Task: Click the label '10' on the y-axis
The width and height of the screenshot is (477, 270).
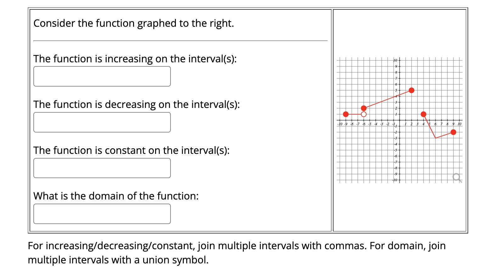Action: click(395, 60)
